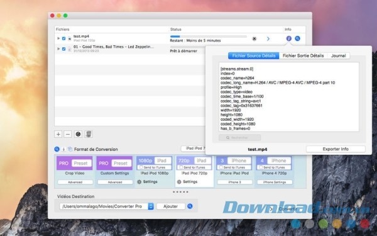Click the width=1920 line in details
This screenshot has width=377, height=236.
coord(231,110)
